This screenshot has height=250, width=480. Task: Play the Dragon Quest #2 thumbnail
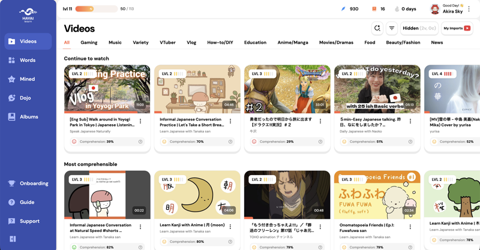coord(287,89)
